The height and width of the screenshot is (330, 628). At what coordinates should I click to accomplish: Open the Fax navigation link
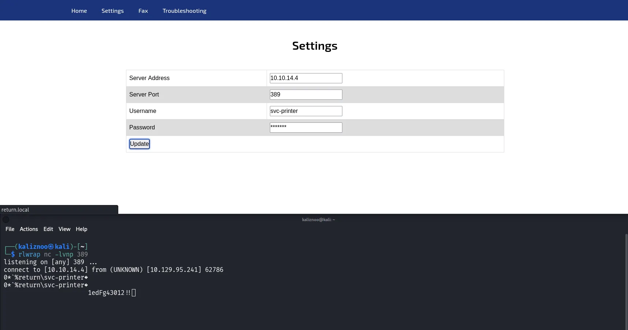click(x=143, y=11)
